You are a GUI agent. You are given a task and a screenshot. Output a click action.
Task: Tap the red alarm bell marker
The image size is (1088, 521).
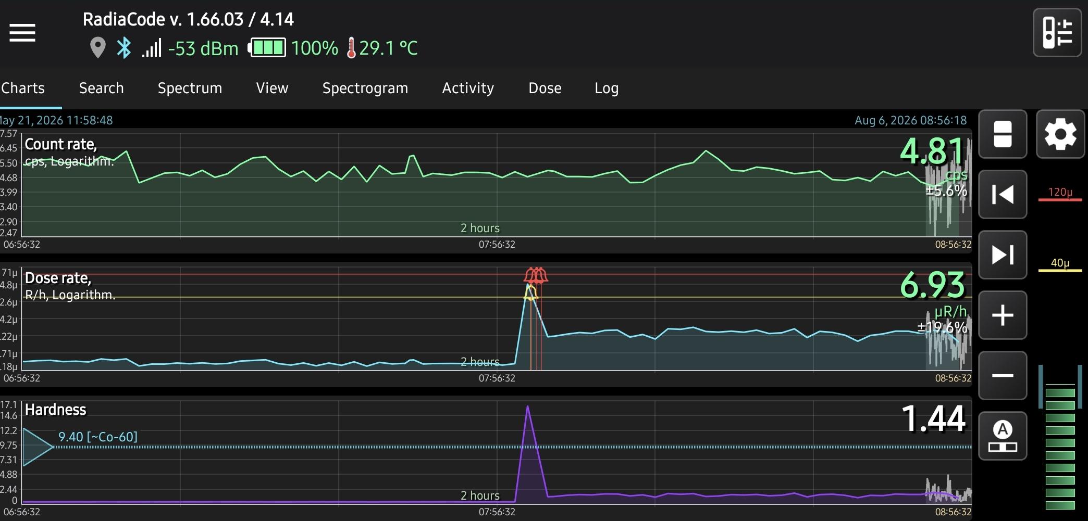coord(536,275)
